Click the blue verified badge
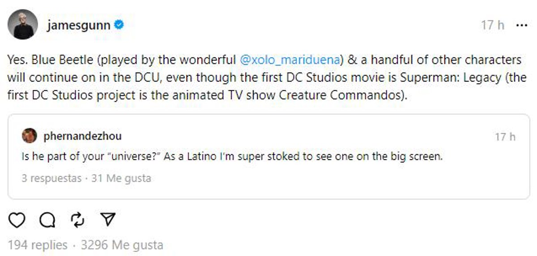This screenshot has width=537, height=256. pos(119,25)
